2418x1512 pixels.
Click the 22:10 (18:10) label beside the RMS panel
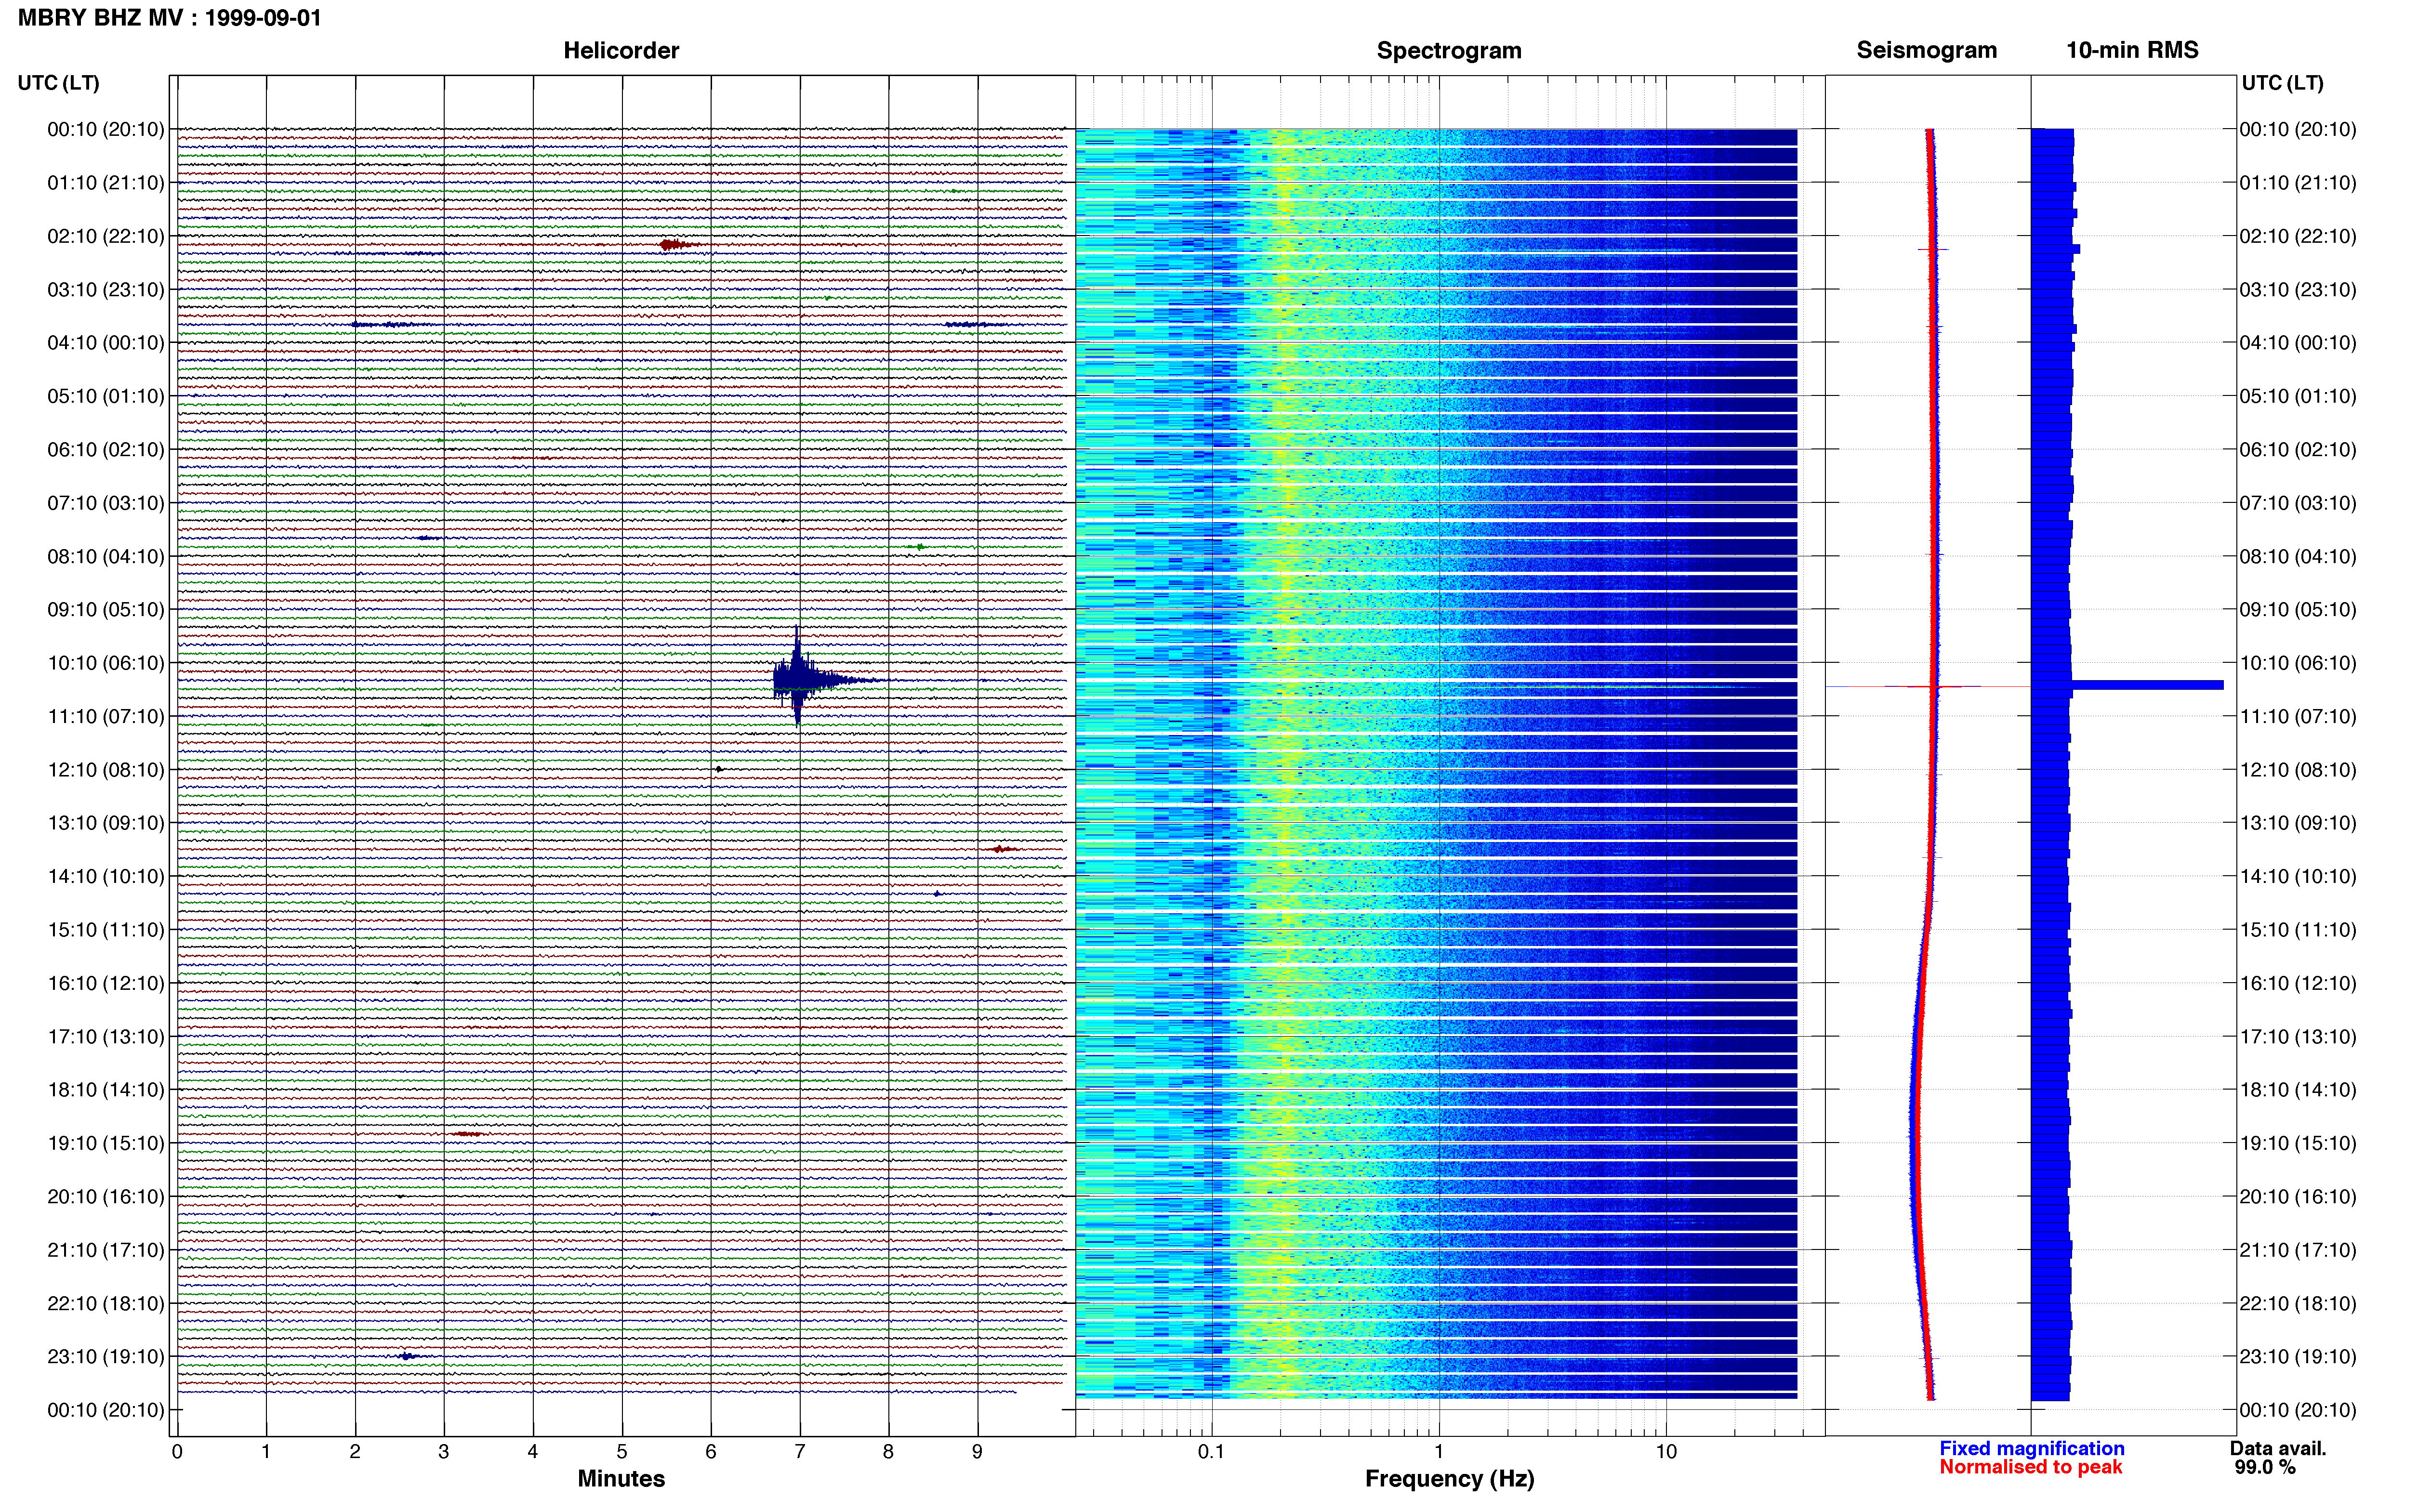click(2298, 1304)
